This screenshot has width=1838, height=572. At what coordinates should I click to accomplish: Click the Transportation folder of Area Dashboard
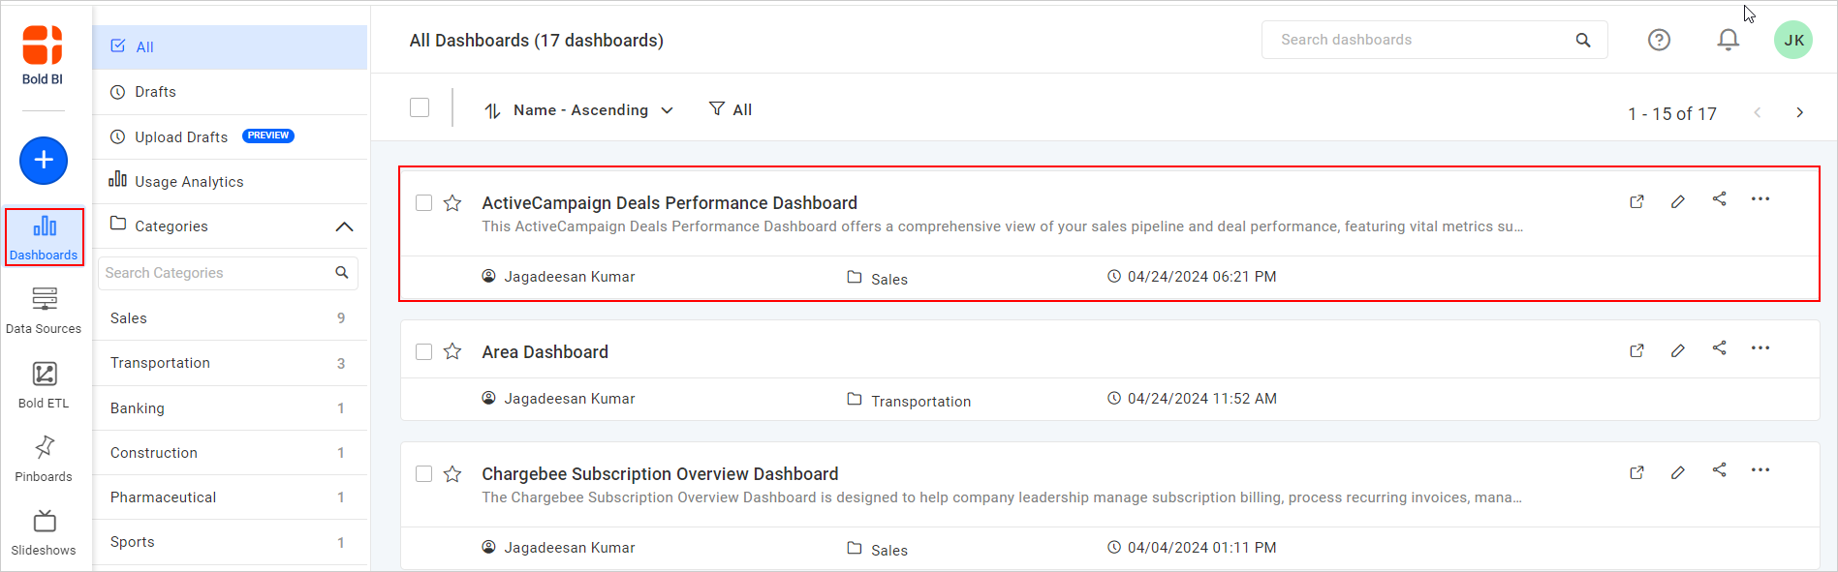pyautogui.click(x=909, y=400)
